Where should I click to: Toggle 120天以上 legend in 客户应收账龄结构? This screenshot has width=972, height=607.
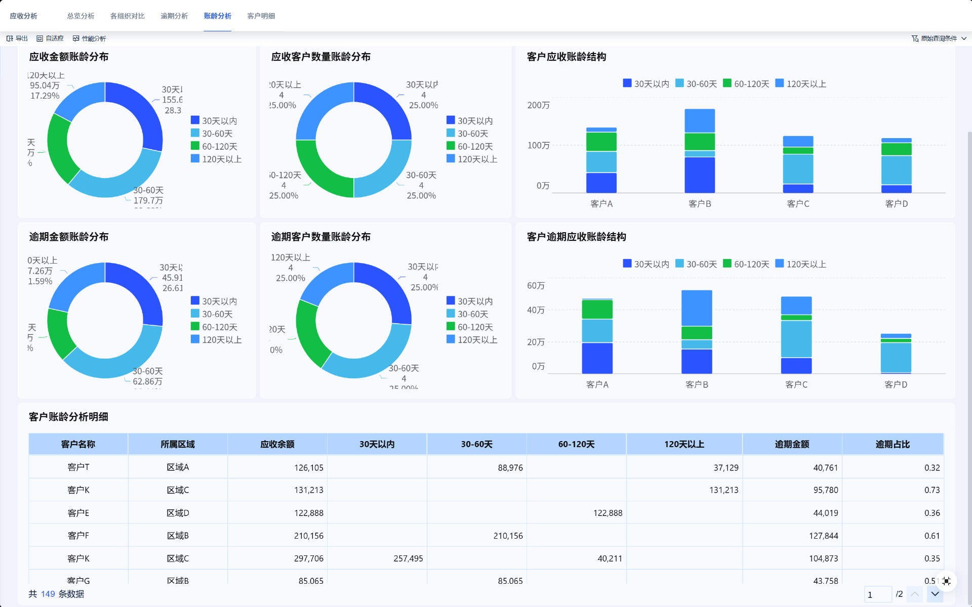[800, 83]
